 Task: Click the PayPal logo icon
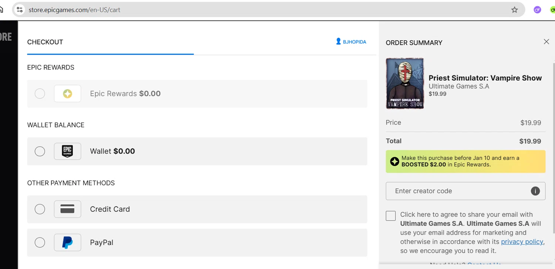[x=67, y=243]
